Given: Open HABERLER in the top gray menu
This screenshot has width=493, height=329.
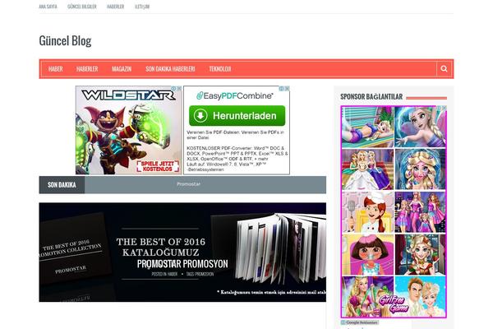Looking at the screenshot, I should 115,7.
